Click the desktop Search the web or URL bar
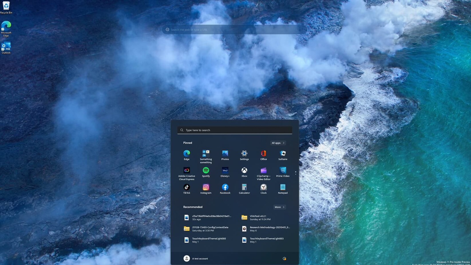Viewport: 471px width, 265px height. (x=234, y=29)
